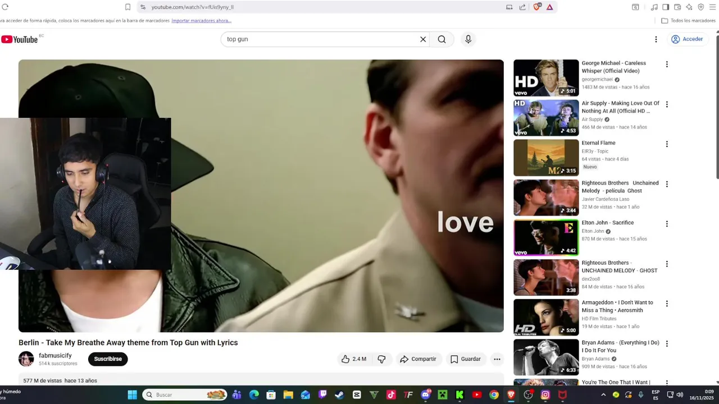Open Brave Rewards triangle icon
The image size is (719, 404).
(549, 7)
